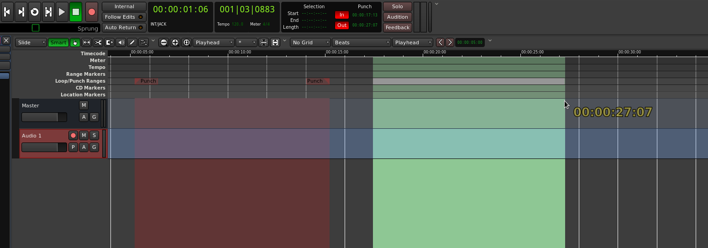Image resolution: width=708 pixels, height=248 pixels.
Task: Toggle Follow Edits option
Action: pos(124,17)
